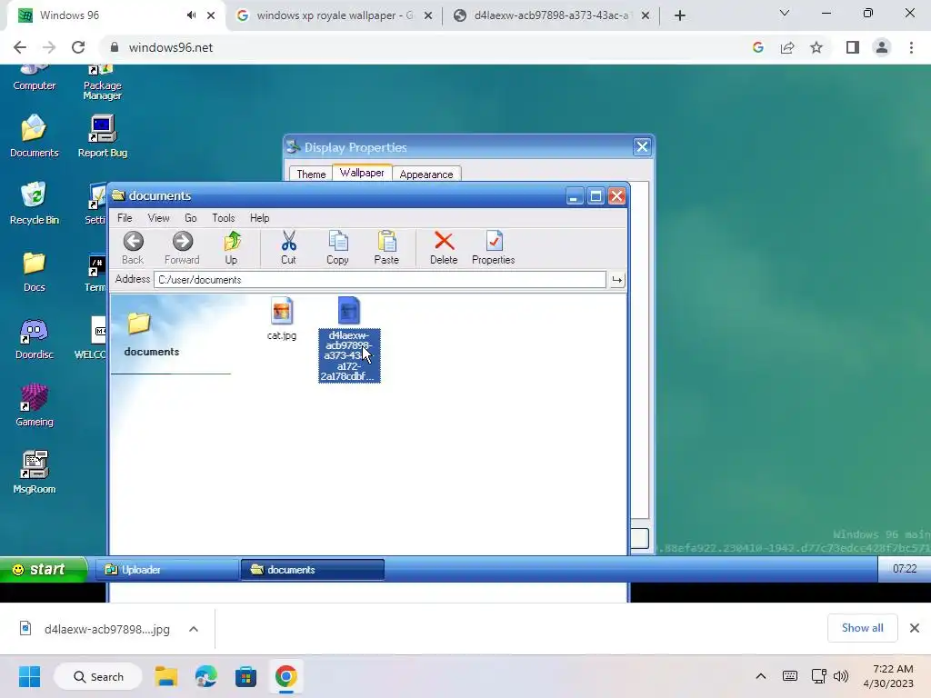The image size is (931, 698).
Task: Click the share page icon in Chrome
Action: (787, 47)
